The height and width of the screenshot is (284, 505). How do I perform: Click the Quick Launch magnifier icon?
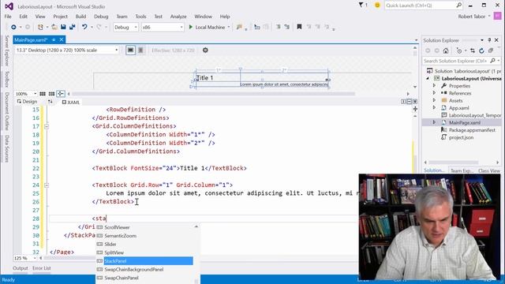click(x=459, y=6)
